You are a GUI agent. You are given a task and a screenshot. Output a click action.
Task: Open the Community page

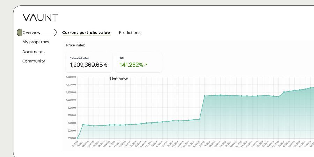click(x=33, y=61)
